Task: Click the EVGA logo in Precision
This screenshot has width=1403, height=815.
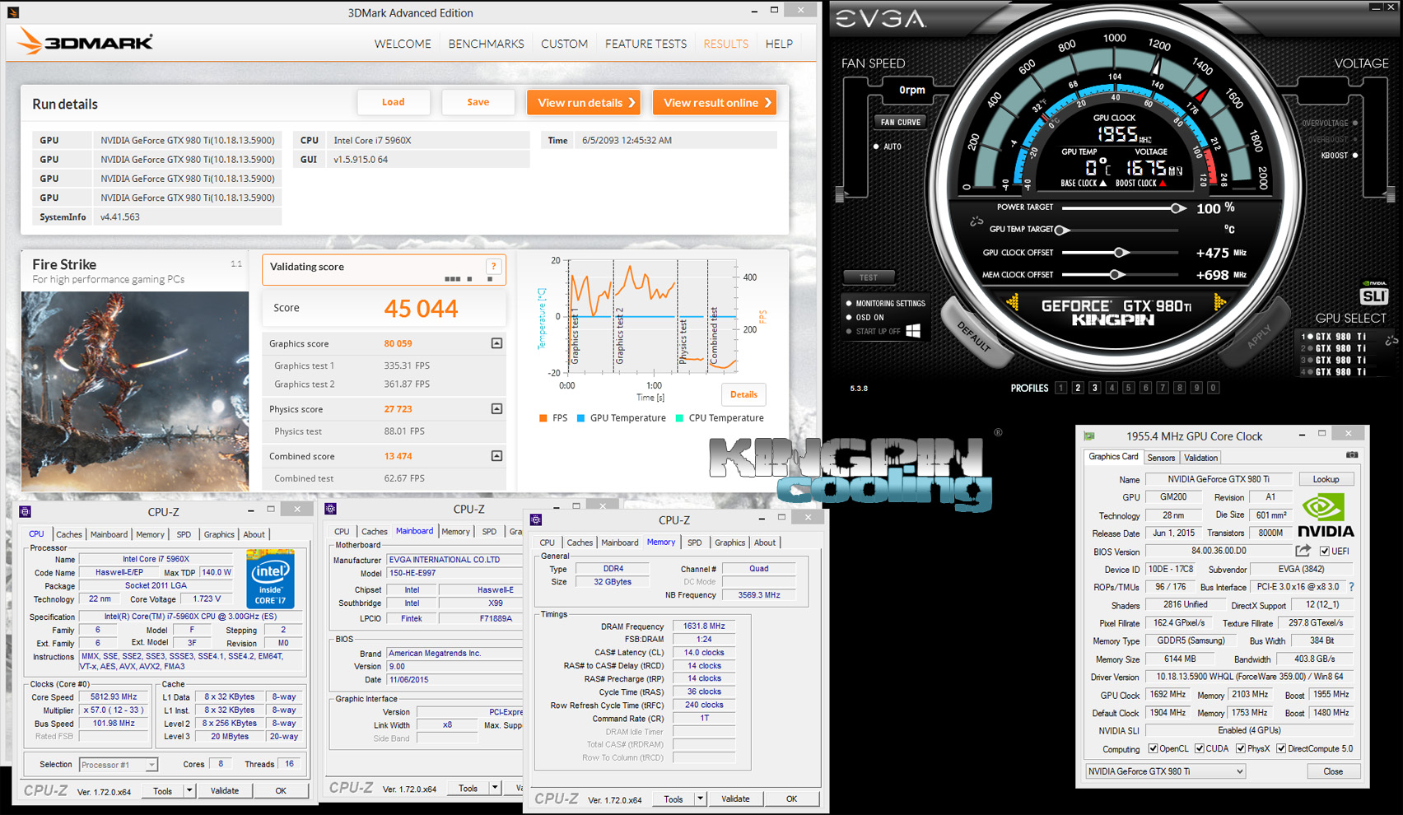Action: pyautogui.click(x=882, y=20)
